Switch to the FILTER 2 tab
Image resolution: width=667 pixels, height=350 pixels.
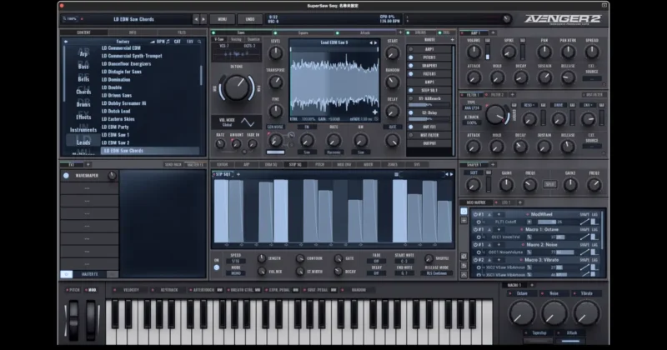(x=496, y=95)
